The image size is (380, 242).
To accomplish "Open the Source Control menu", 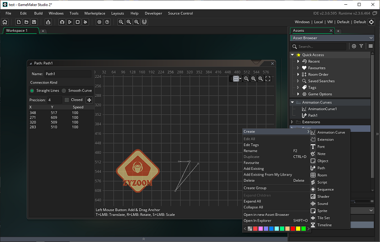I will coord(180,13).
